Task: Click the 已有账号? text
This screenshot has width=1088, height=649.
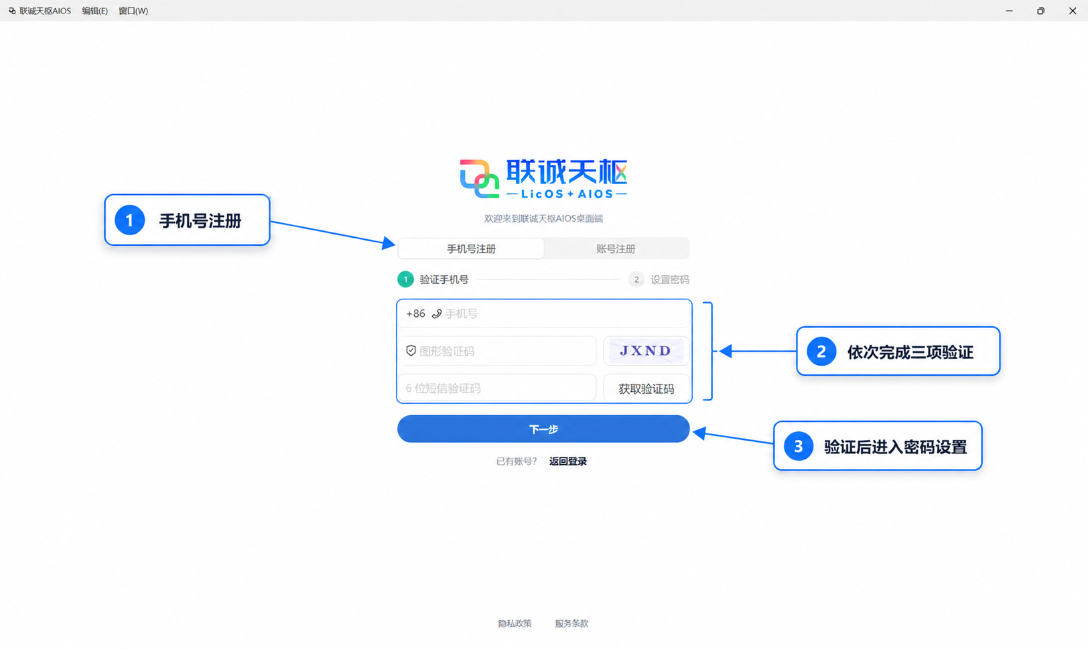Action: click(516, 461)
